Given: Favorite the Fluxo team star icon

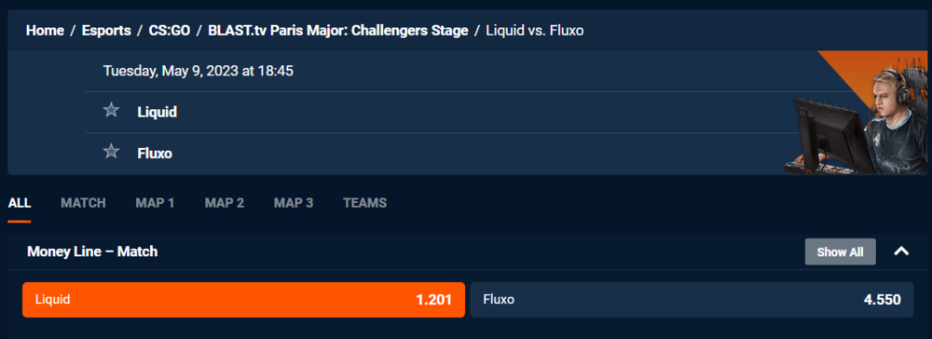Looking at the screenshot, I should click(111, 152).
